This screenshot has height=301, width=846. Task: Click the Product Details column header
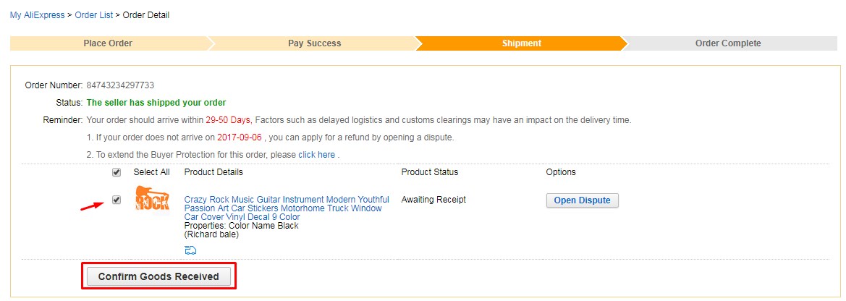(213, 172)
